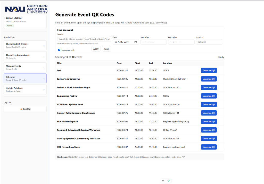Select the Engineering Courtyard location cell
The image size is (264, 184).
pyautogui.click(x=174, y=147)
